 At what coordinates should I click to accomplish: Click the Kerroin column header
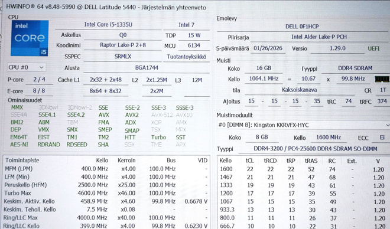(126, 161)
